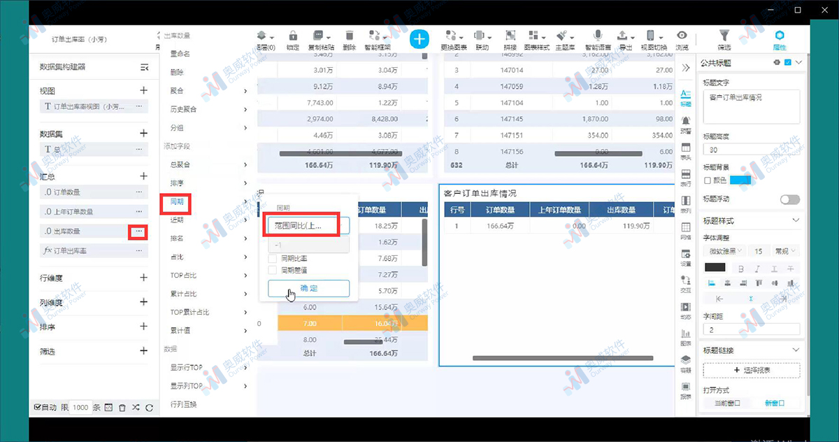
Task: Click the refresh icon at bottom left
Action: (x=149, y=407)
